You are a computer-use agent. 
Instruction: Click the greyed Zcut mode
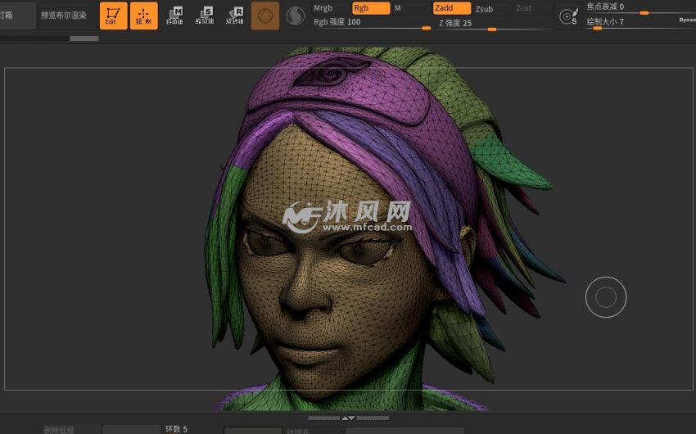click(524, 8)
